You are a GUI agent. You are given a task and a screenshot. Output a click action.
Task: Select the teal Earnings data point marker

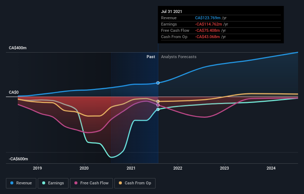(158, 110)
